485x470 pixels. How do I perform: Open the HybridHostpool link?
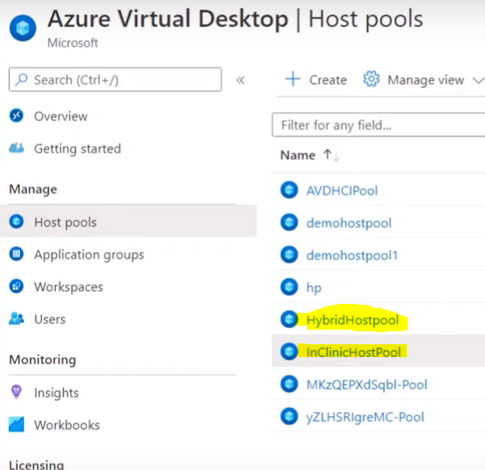coord(353,320)
